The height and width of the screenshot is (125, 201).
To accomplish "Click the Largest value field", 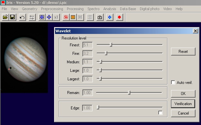I will tap(87, 79).
